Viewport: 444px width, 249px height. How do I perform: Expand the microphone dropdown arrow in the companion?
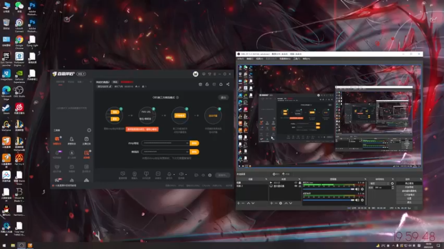pyautogui.click(x=174, y=174)
